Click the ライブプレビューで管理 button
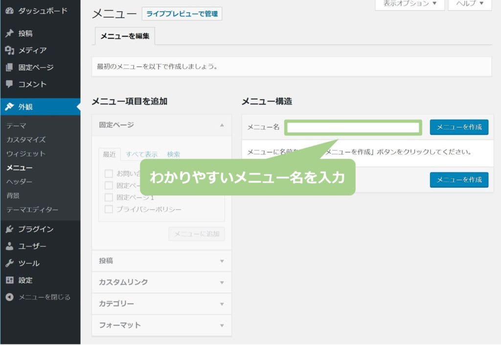This screenshot has width=501, height=345. 182,14
